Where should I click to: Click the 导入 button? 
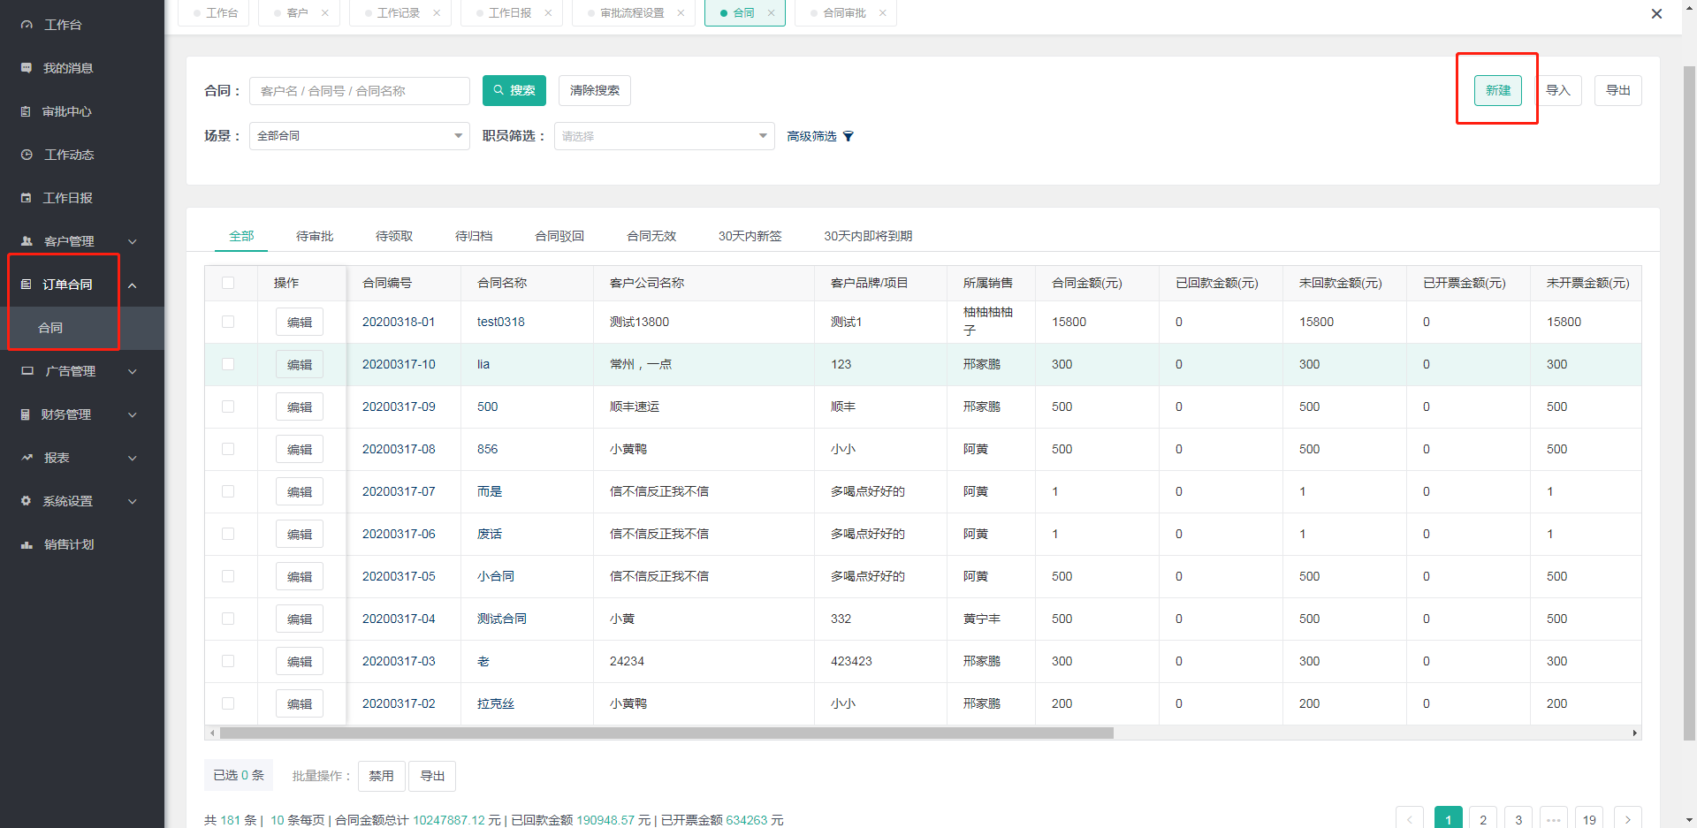pos(1558,90)
